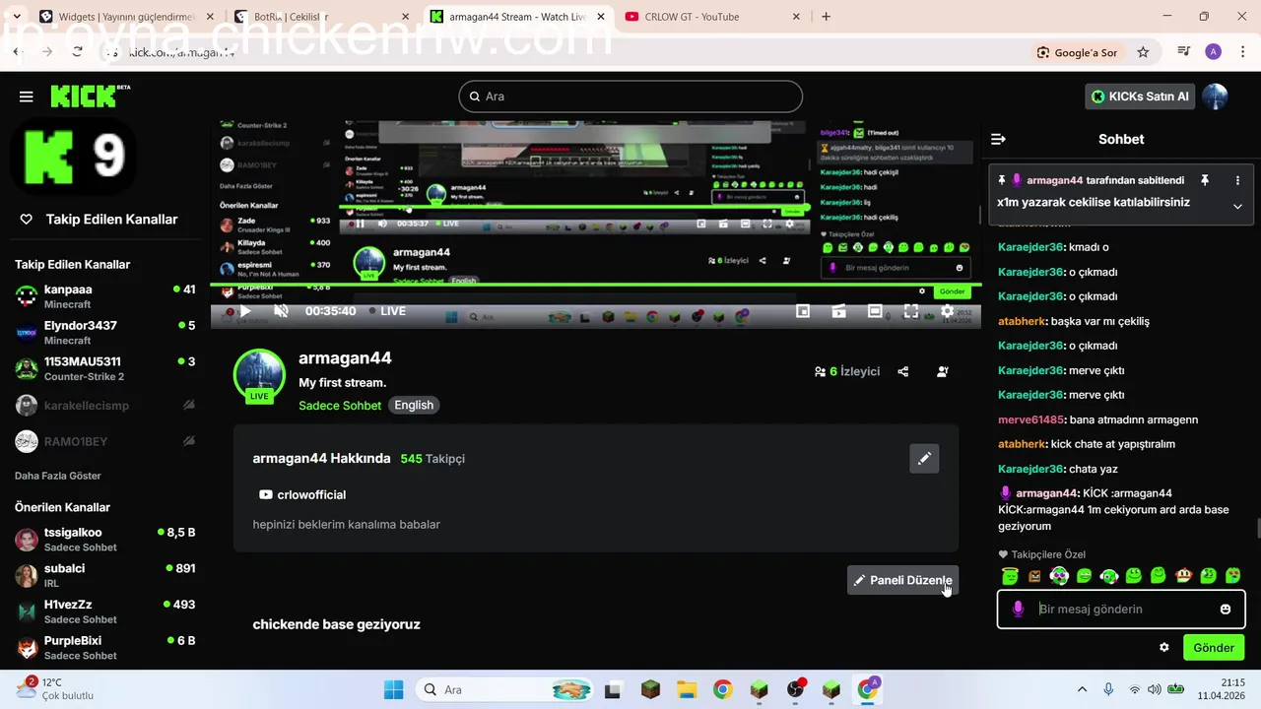Screen dimensions: 1261x709
Task: Open recommended channel H1vezZz
Action: pos(105,612)
